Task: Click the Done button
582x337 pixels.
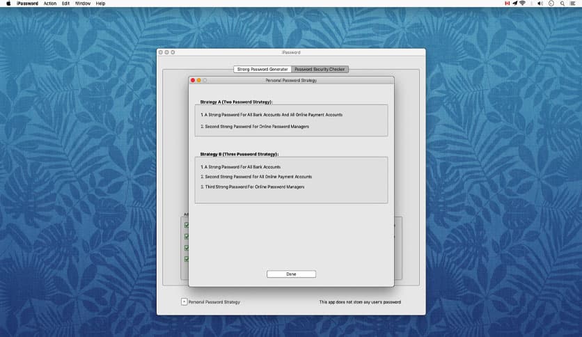Action: tap(291, 274)
